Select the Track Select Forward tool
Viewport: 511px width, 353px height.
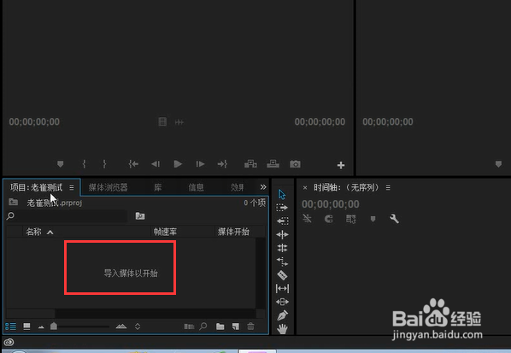(x=282, y=208)
